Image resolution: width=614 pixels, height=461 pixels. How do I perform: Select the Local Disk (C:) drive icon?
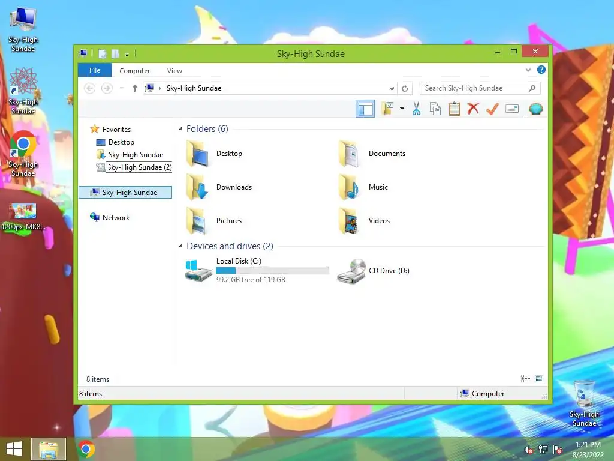(x=198, y=270)
